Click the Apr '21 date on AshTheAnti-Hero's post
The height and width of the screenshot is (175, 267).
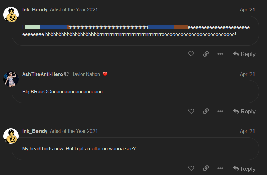[247, 74]
